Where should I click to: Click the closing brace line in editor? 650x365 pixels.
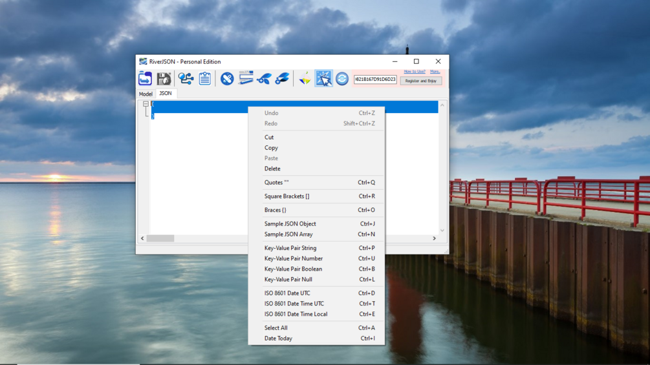click(x=153, y=116)
